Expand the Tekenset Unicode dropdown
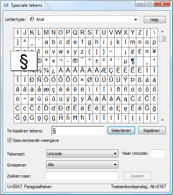173x195 pixels. coord(82,154)
